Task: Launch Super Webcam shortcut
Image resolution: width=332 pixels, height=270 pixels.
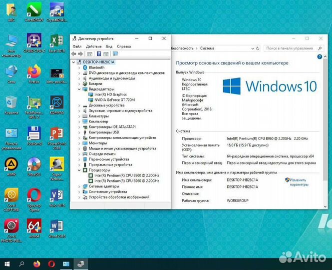Action: (57, 169)
